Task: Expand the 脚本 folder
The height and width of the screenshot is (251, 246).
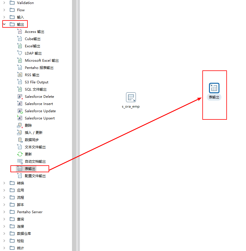Action: point(4,205)
